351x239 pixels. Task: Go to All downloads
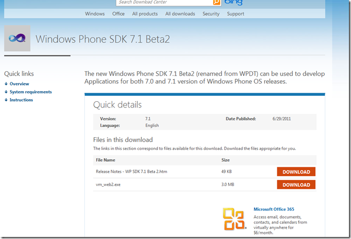180,14
